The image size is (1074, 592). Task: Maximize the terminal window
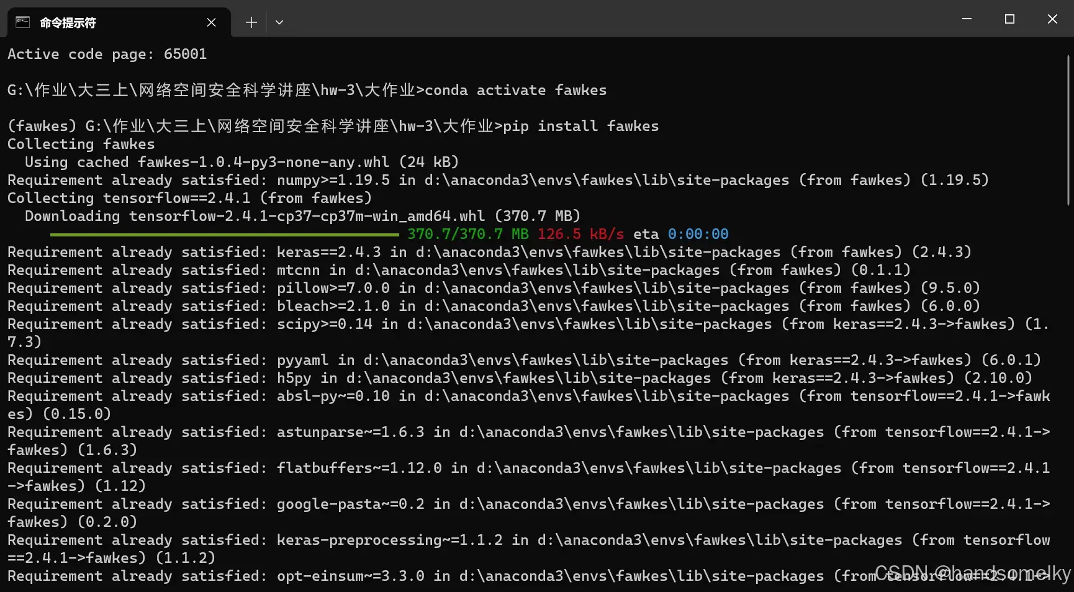coord(1009,19)
